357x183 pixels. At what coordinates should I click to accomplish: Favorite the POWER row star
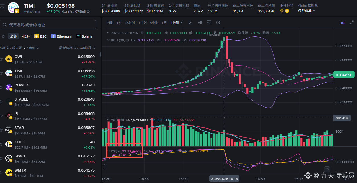(x=1, y=88)
